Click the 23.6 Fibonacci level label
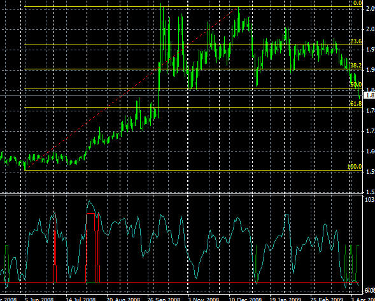 click(356, 41)
